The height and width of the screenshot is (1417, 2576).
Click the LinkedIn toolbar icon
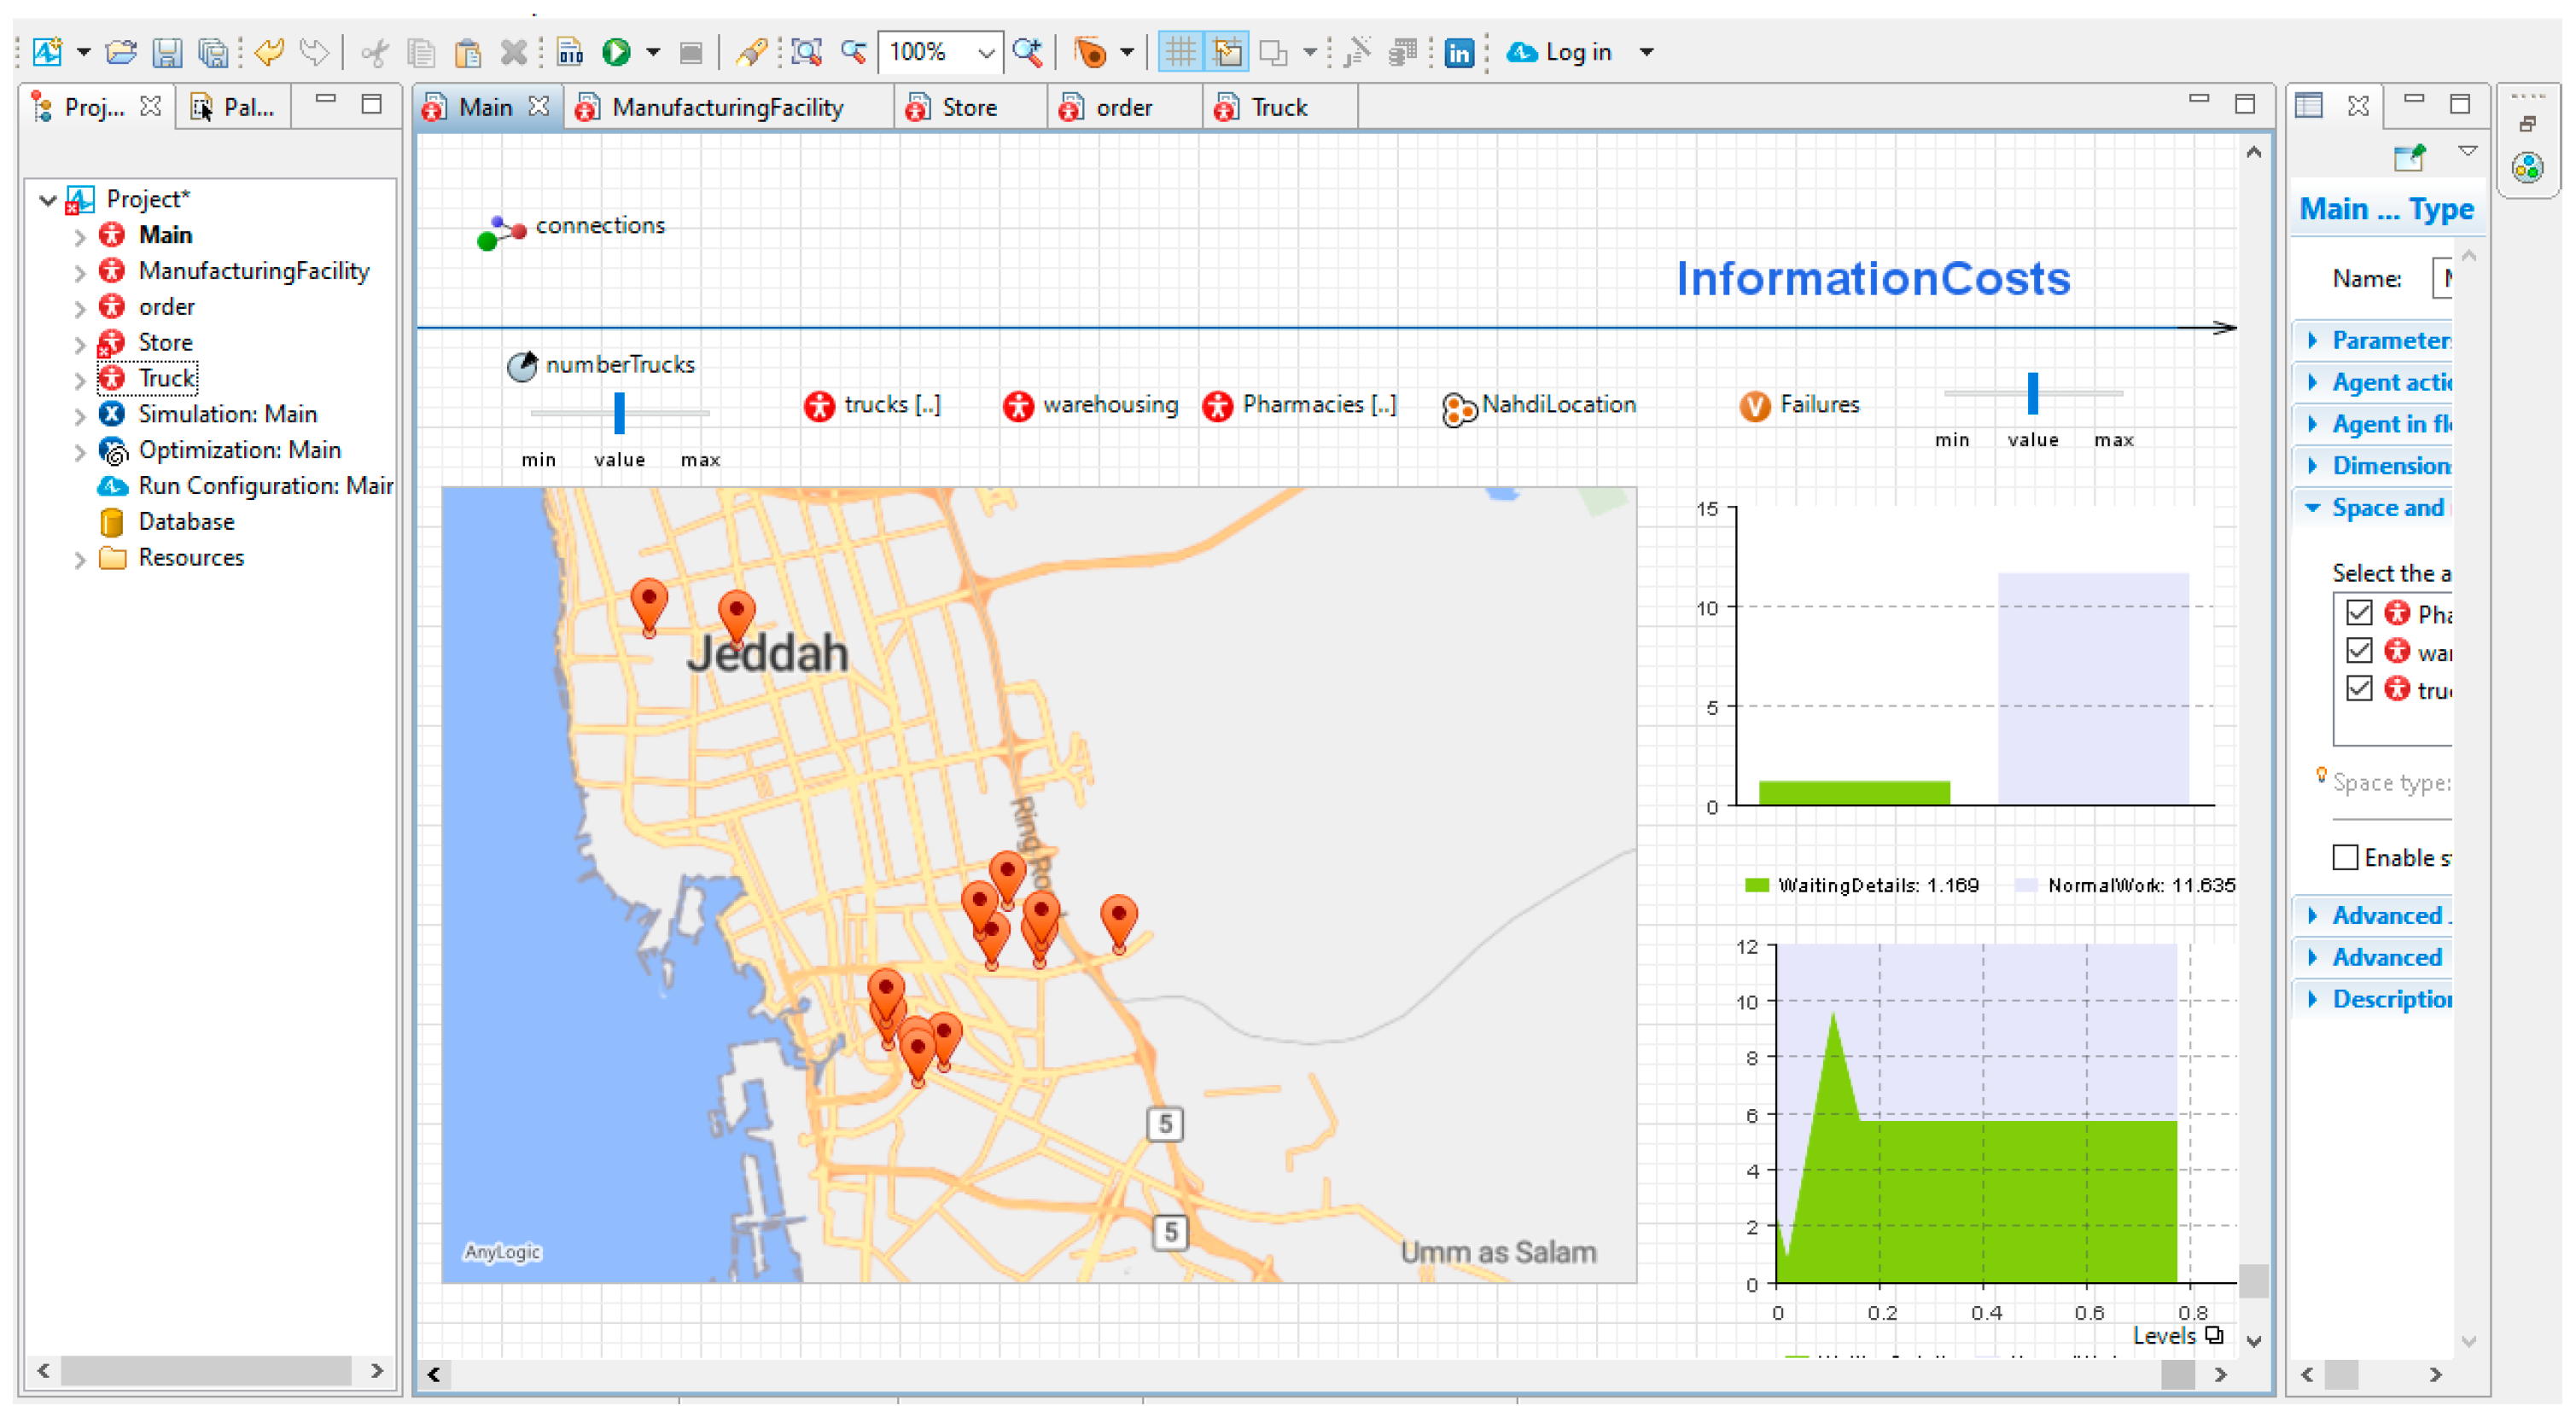click(x=1459, y=52)
